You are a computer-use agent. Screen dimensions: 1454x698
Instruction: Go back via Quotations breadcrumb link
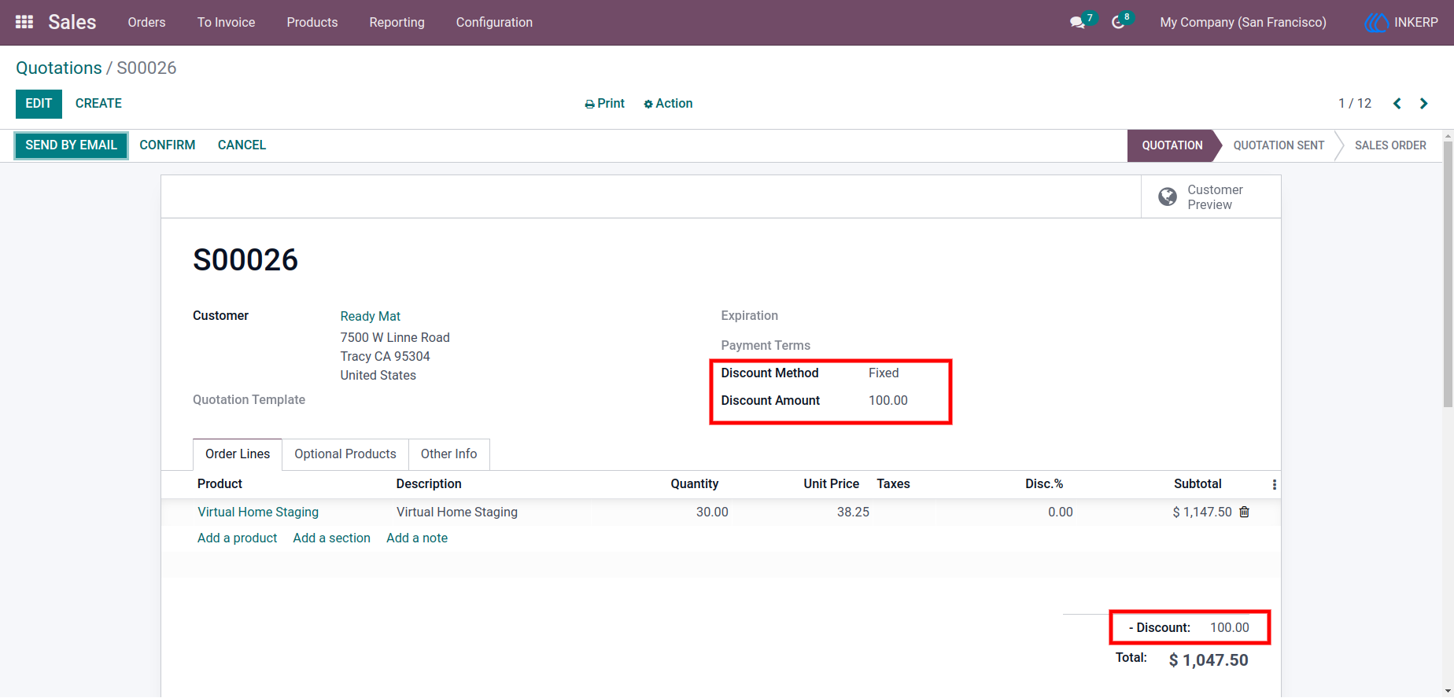(x=59, y=68)
